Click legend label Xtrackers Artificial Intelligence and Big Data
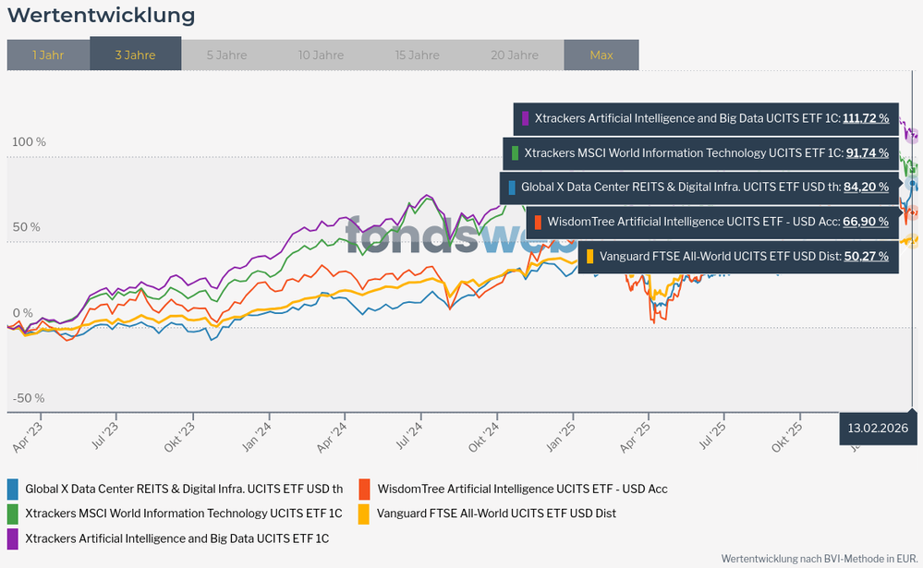 [177, 538]
